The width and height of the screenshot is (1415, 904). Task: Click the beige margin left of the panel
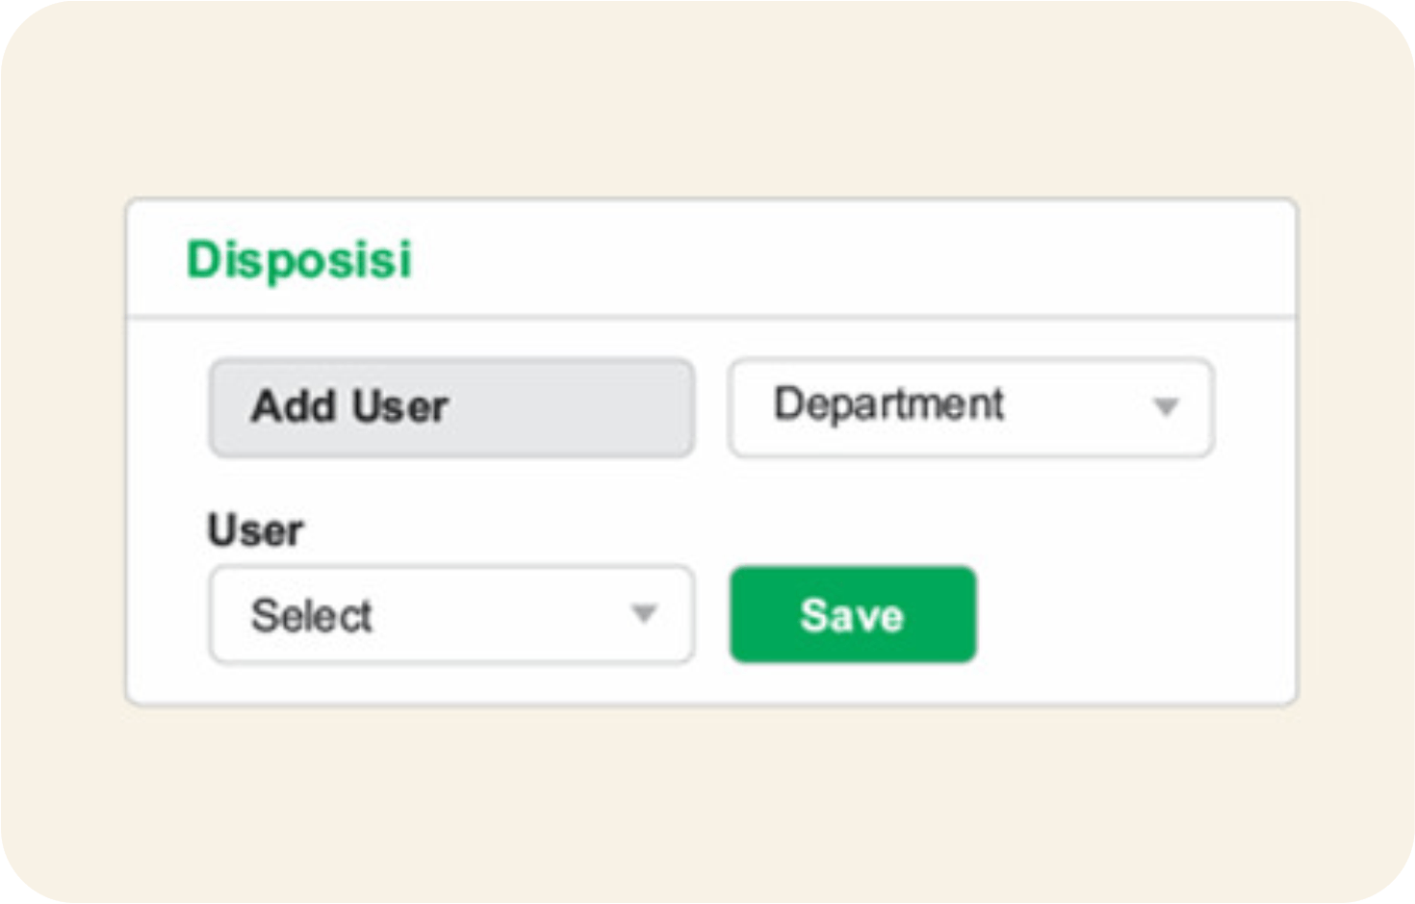click(63, 452)
